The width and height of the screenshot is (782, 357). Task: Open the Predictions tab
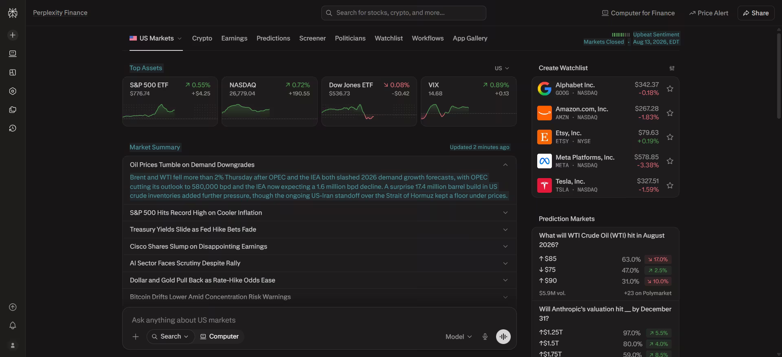pos(273,38)
